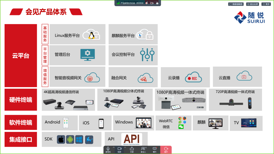The width and height of the screenshot is (274, 154).
Task: Toggle the microphone in the meeting toolbar
Action: point(108,149)
